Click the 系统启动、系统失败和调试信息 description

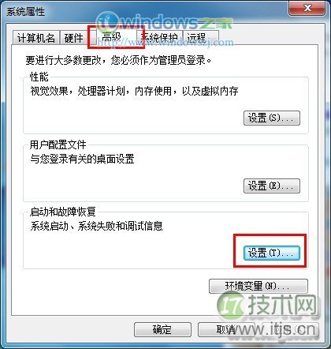coord(96,226)
